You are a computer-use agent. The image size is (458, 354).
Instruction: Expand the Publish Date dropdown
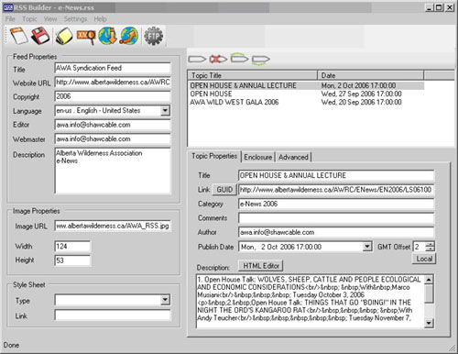[367, 247]
